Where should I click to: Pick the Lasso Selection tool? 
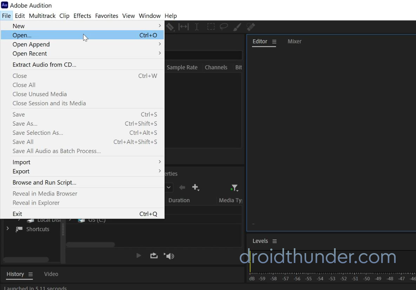point(224,27)
